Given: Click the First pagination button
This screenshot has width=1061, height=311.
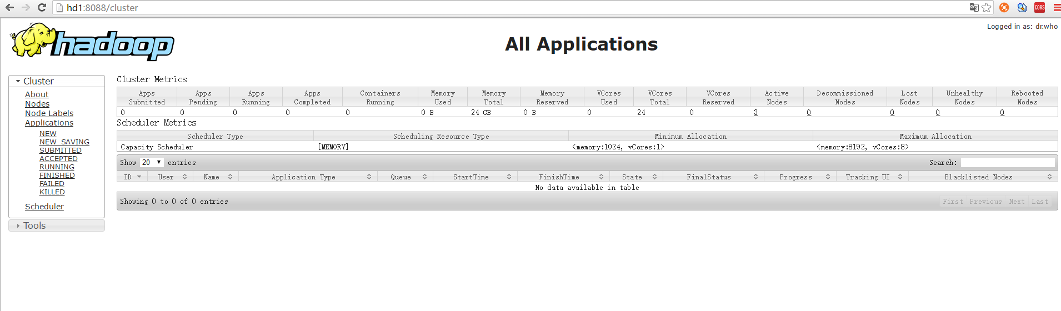Looking at the screenshot, I should (953, 202).
